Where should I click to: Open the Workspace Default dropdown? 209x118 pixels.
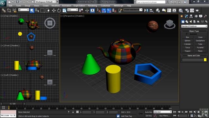click(46, 2)
